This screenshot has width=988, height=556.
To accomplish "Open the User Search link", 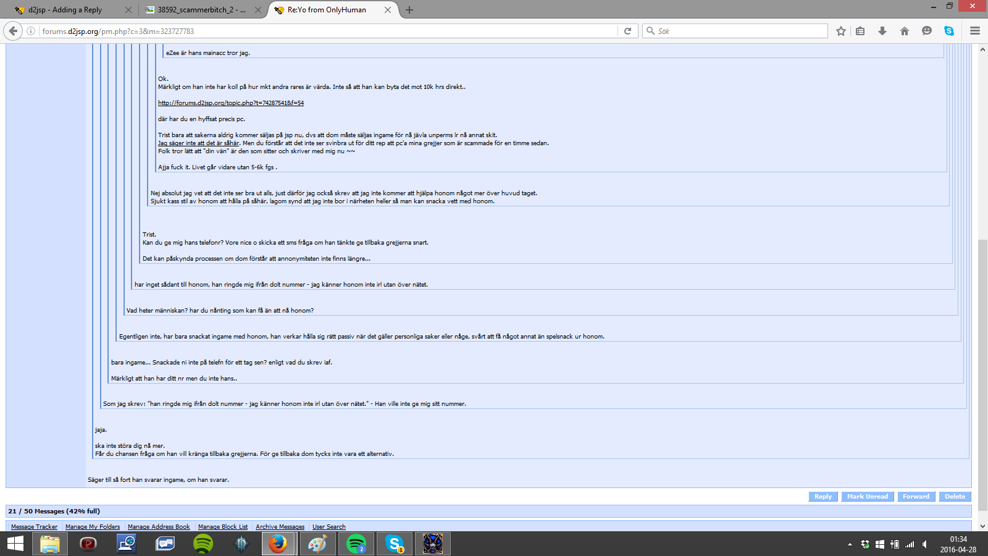I will 329,527.
